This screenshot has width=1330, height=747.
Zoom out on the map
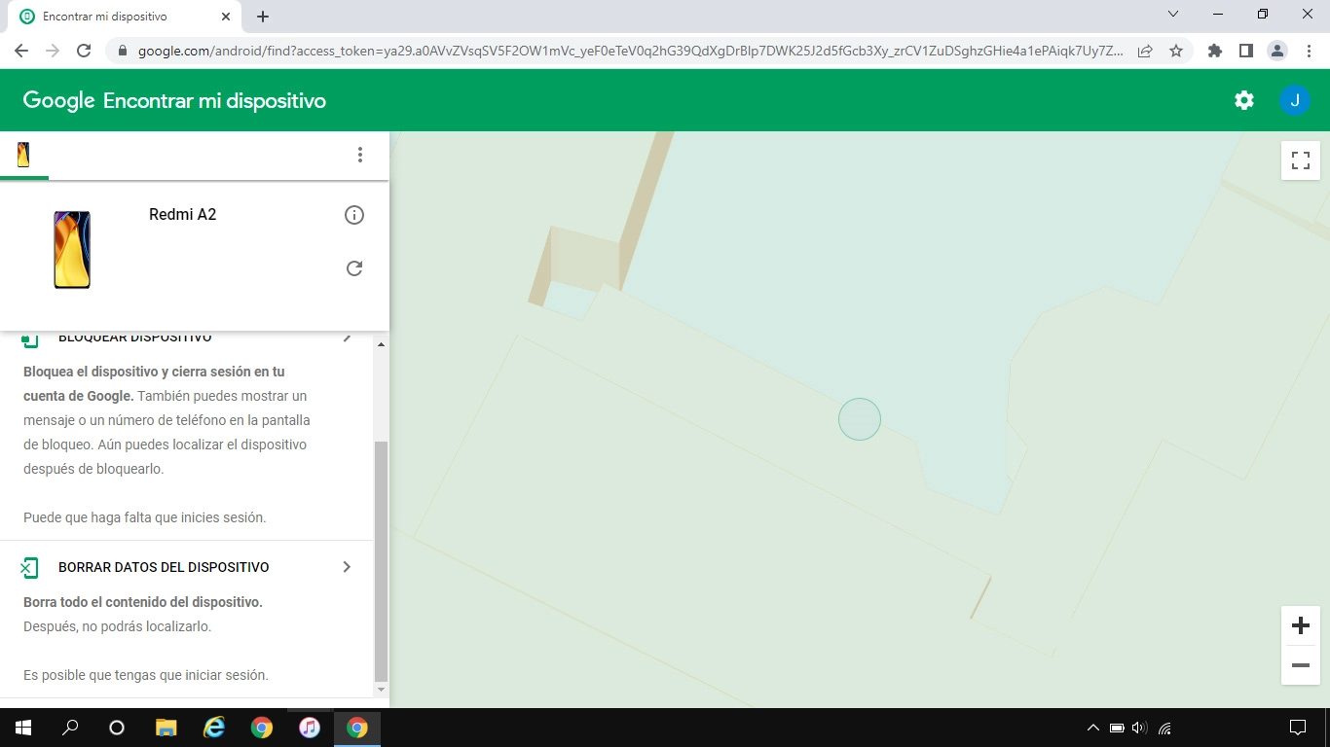click(1300, 665)
